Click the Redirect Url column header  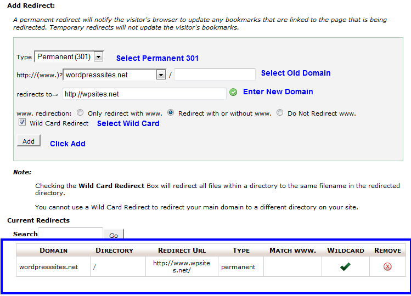[182, 250]
